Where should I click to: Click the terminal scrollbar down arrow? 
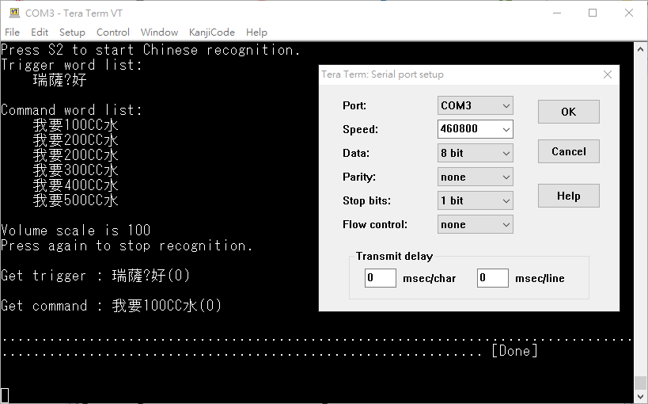coord(641,396)
